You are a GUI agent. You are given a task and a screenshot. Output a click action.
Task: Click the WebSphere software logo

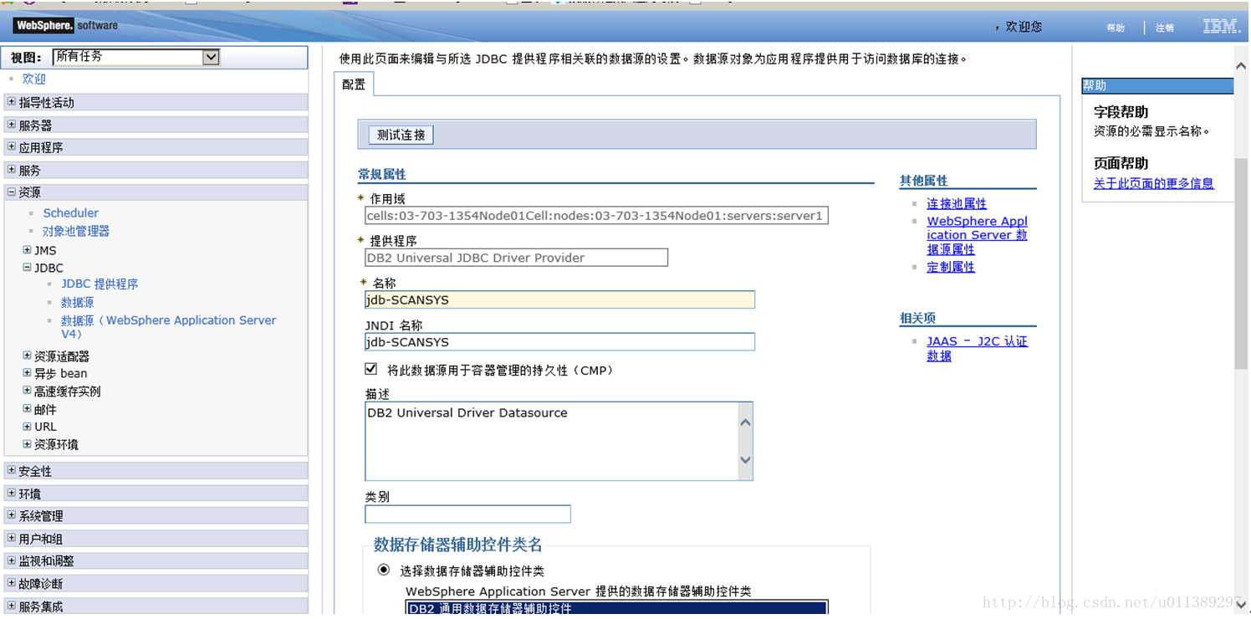pyautogui.click(x=66, y=26)
